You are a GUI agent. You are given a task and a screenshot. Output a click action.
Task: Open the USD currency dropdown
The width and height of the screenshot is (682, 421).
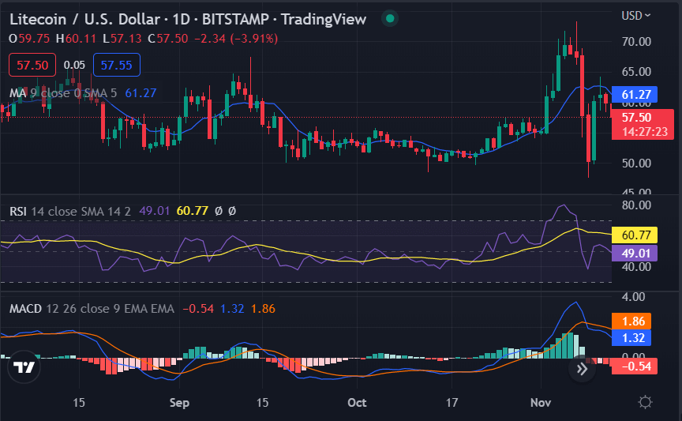(636, 16)
